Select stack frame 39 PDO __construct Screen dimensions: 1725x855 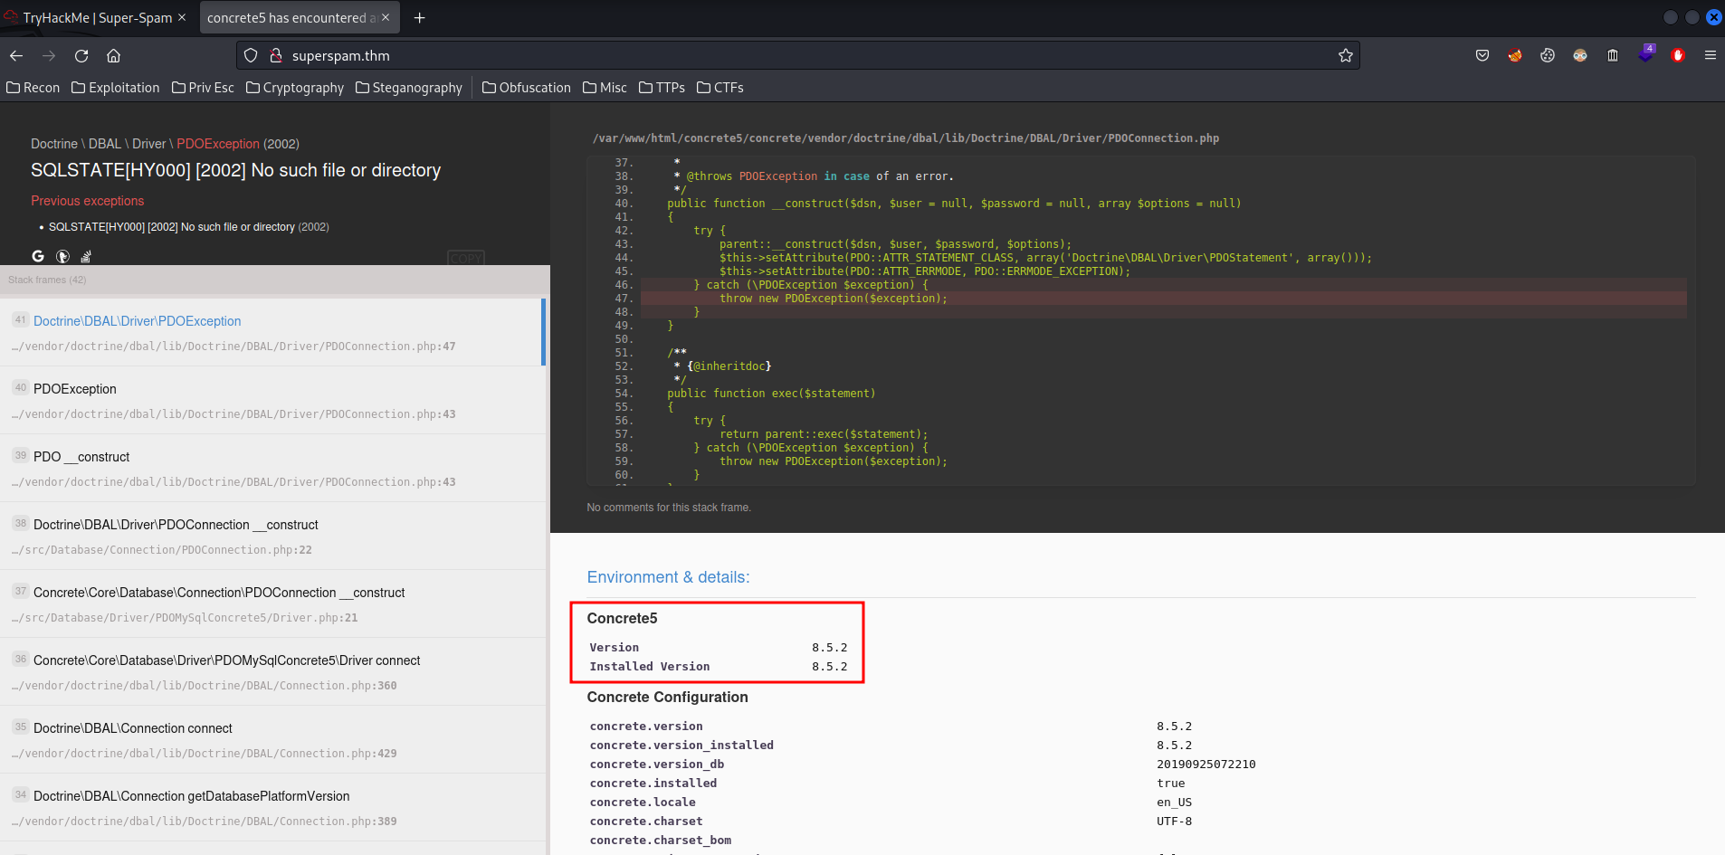pyautogui.click(x=273, y=468)
